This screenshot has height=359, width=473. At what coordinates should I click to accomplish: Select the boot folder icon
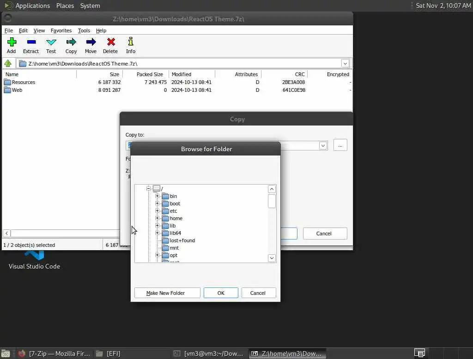pos(165,203)
